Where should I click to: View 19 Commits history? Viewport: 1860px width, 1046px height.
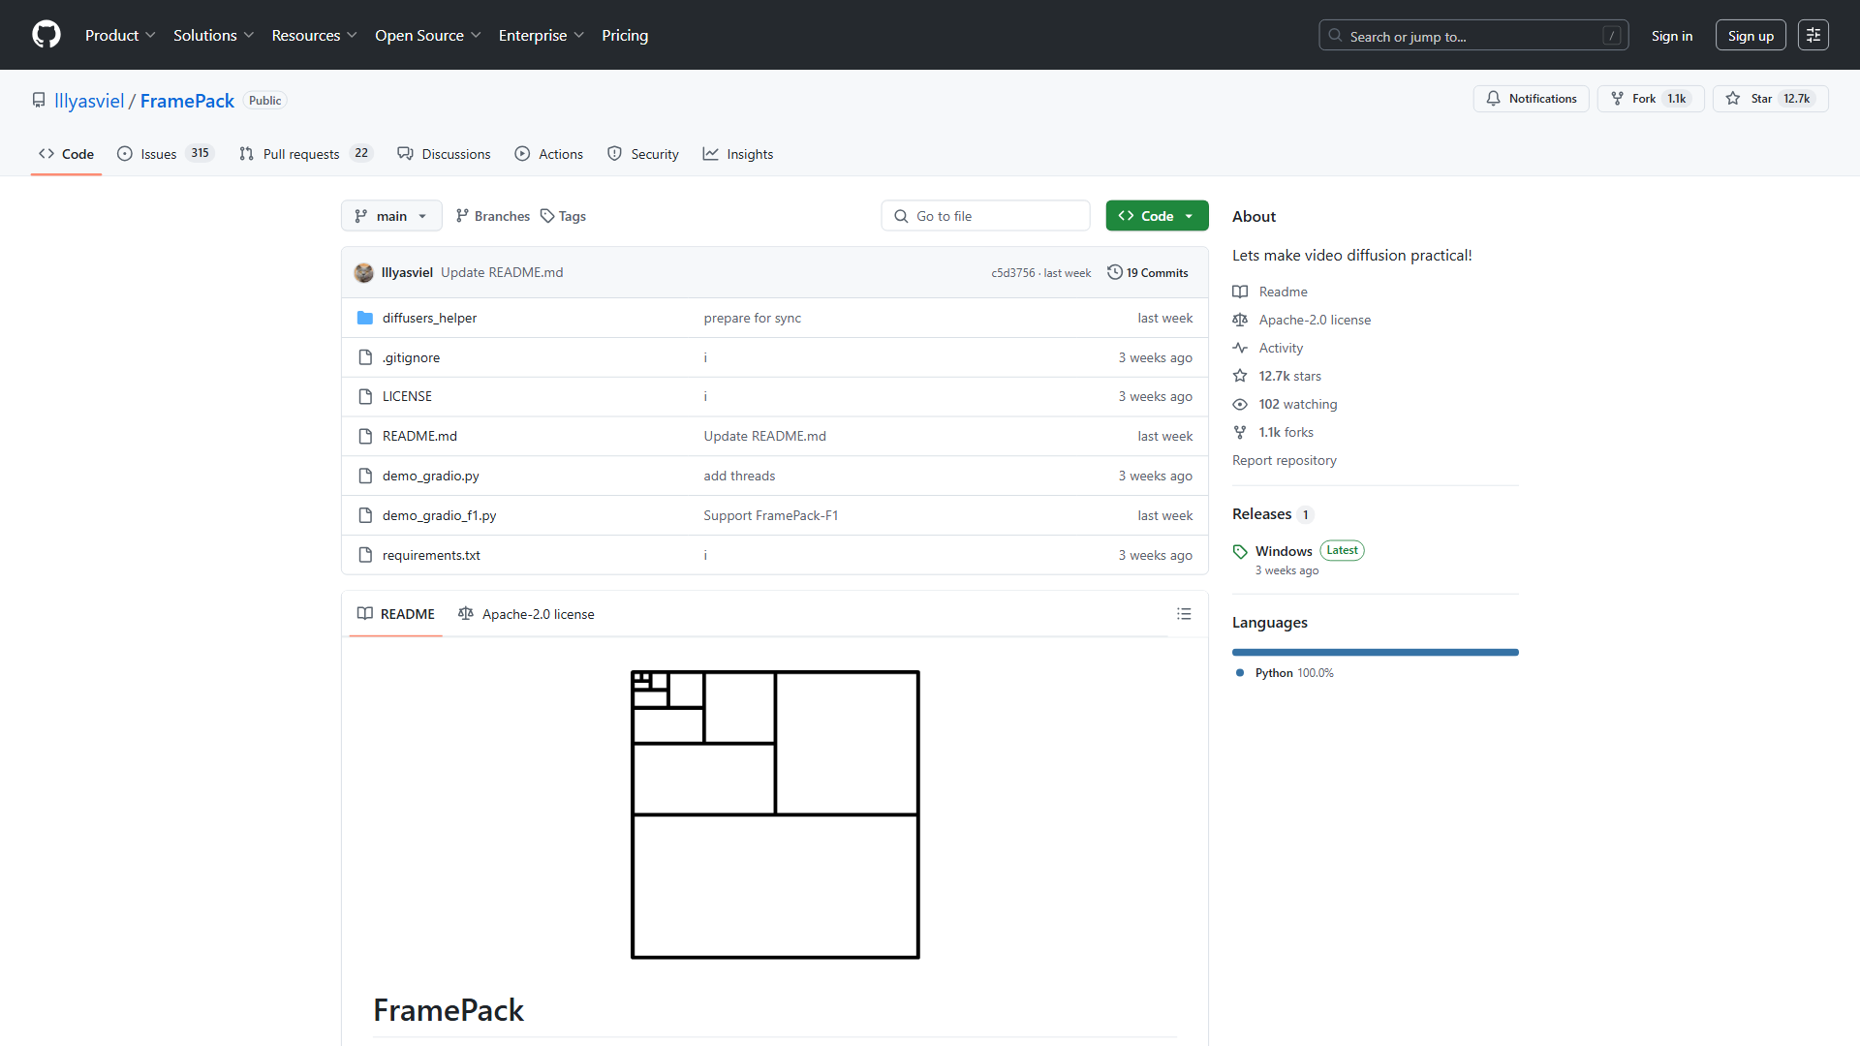pyautogui.click(x=1148, y=273)
